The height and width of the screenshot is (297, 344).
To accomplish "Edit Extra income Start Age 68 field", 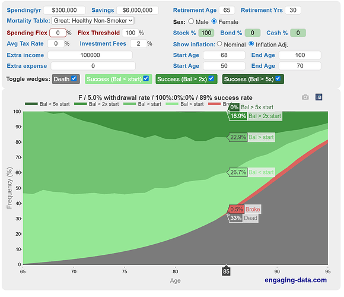I will (224, 55).
